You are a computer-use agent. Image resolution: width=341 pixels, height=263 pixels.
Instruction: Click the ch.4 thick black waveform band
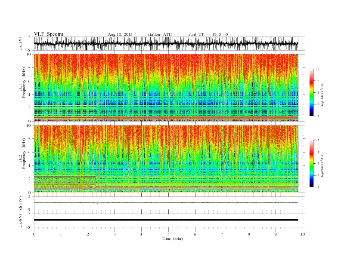[x=166, y=220]
